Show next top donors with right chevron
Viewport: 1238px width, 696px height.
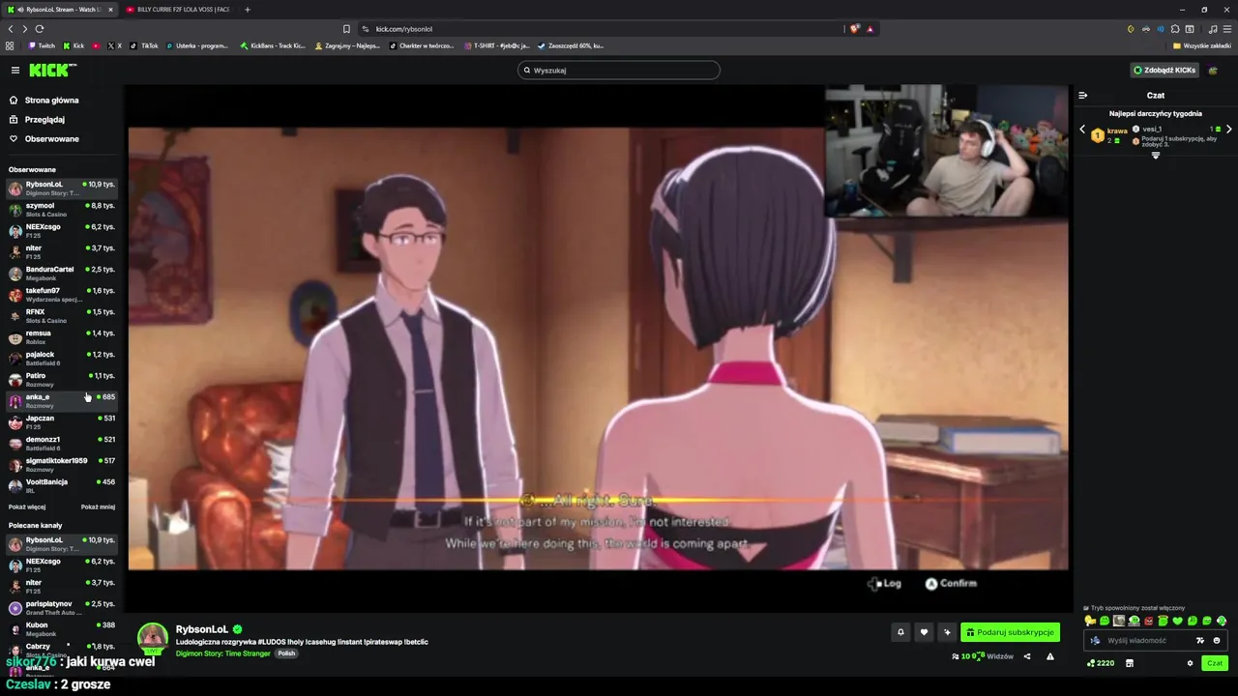(x=1229, y=130)
